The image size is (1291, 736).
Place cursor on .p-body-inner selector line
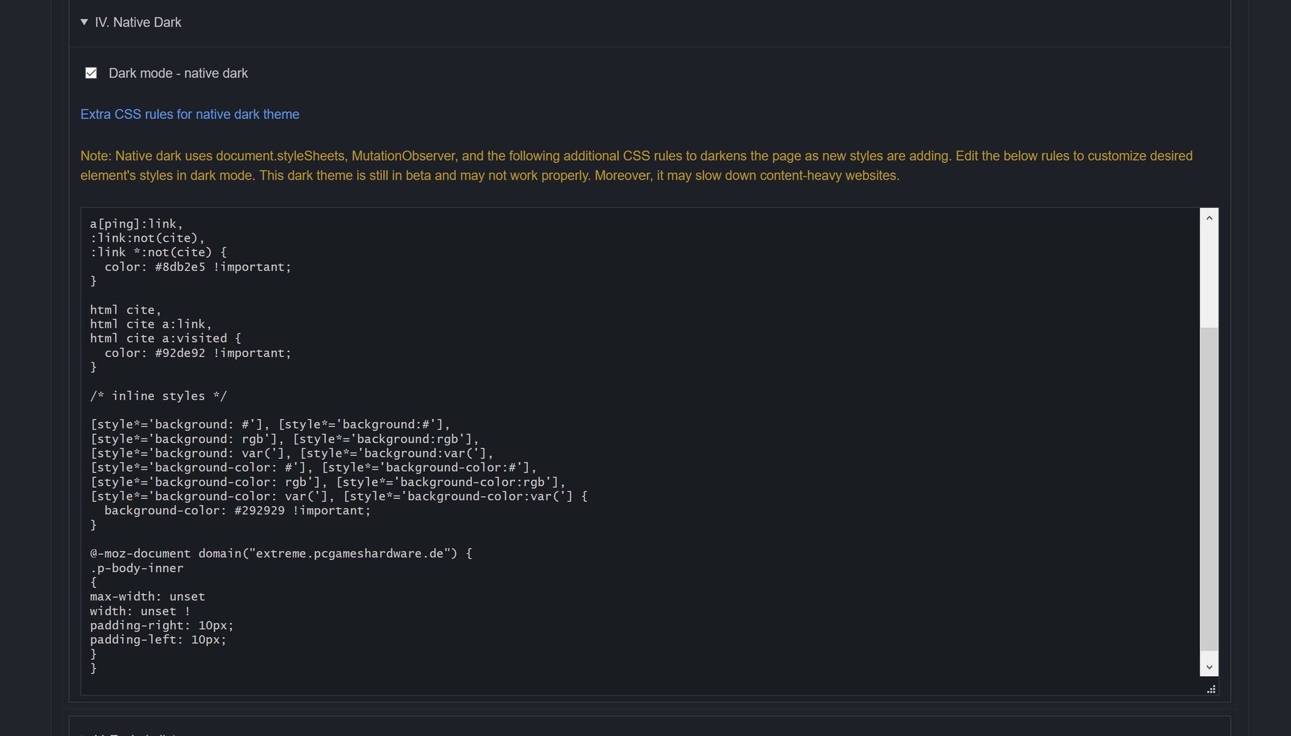(x=136, y=569)
